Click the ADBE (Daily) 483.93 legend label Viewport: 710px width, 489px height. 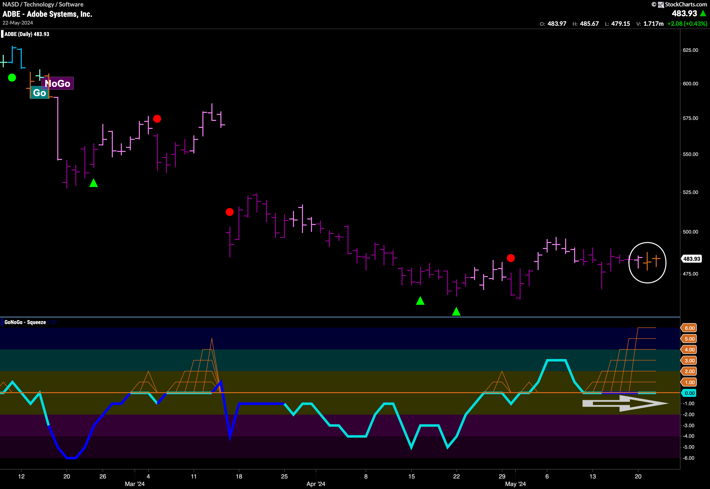click(27, 34)
